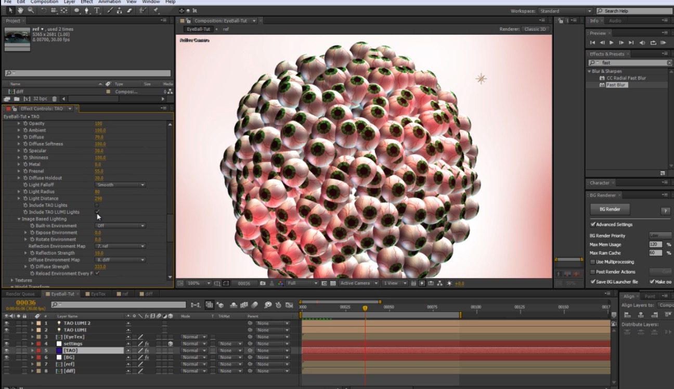Viewport: 674px width, 389px height.
Task: Click the timeline Auto-keyframe stopwatch icon
Action: click(x=278, y=305)
